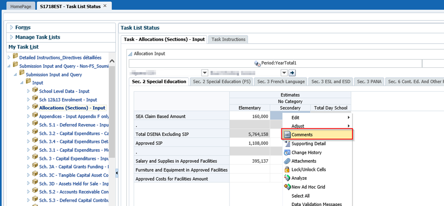Click the SEA Claim Based Amount Elementary cell
This screenshot has width=444, height=206.
point(249,116)
